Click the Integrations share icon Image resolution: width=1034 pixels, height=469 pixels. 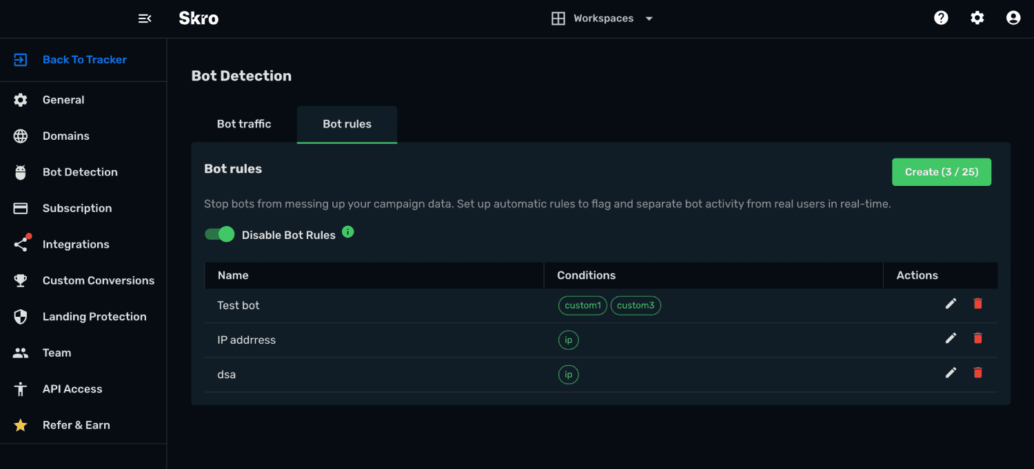[x=21, y=244]
